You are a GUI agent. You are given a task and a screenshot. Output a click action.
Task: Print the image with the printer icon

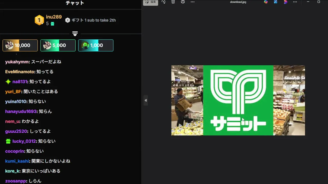pyautogui.click(x=183, y=2)
